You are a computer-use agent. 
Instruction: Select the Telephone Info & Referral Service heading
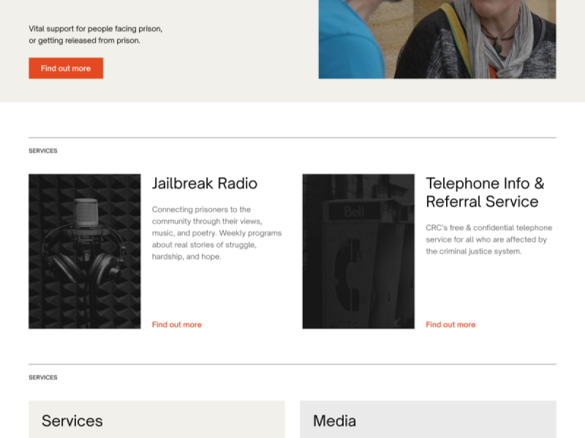tap(485, 192)
